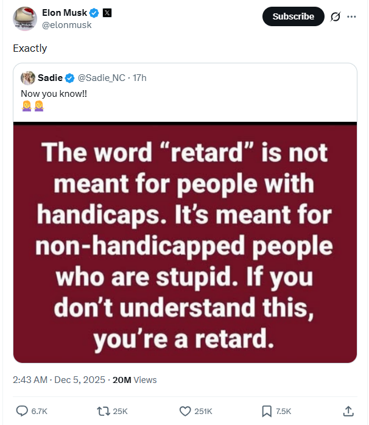Click the reply comment icon
Image resolution: width=369 pixels, height=425 pixels.
pyautogui.click(x=22, y=411)
